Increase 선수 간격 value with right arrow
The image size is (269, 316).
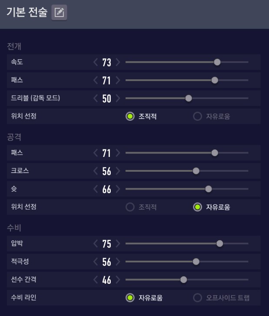[x=118, y=280]
